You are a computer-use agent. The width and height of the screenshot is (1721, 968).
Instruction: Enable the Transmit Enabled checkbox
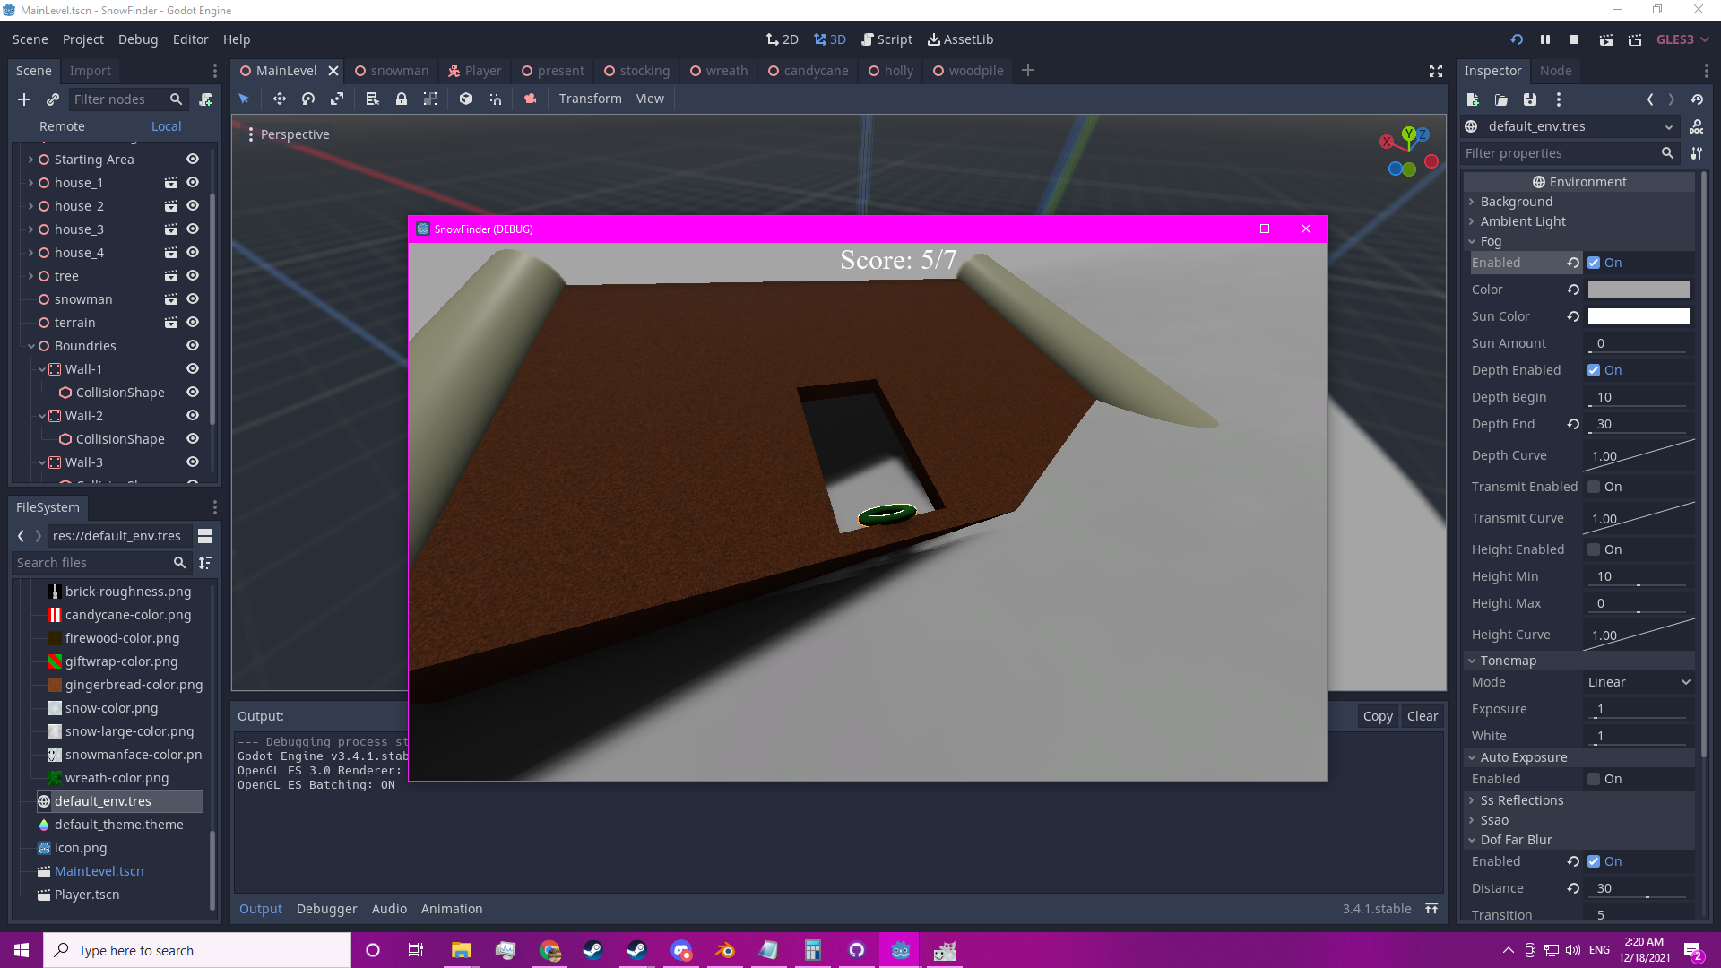1594,487
